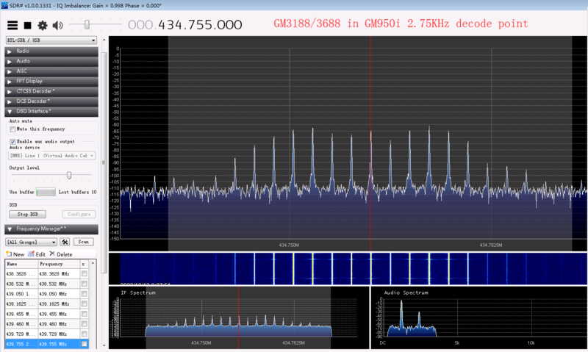Select the highlighted 439.755 MHz frequency cell
Screen dimensions: 588x352
(x=59, y=344)
